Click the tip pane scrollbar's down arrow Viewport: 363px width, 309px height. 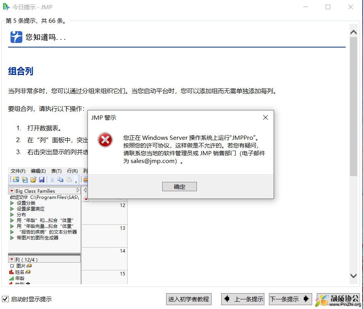[353, 276]
